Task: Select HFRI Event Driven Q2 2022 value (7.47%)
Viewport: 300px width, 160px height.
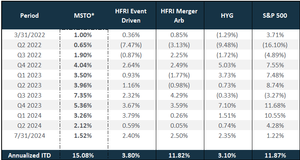Action: (x=131, y=45)
